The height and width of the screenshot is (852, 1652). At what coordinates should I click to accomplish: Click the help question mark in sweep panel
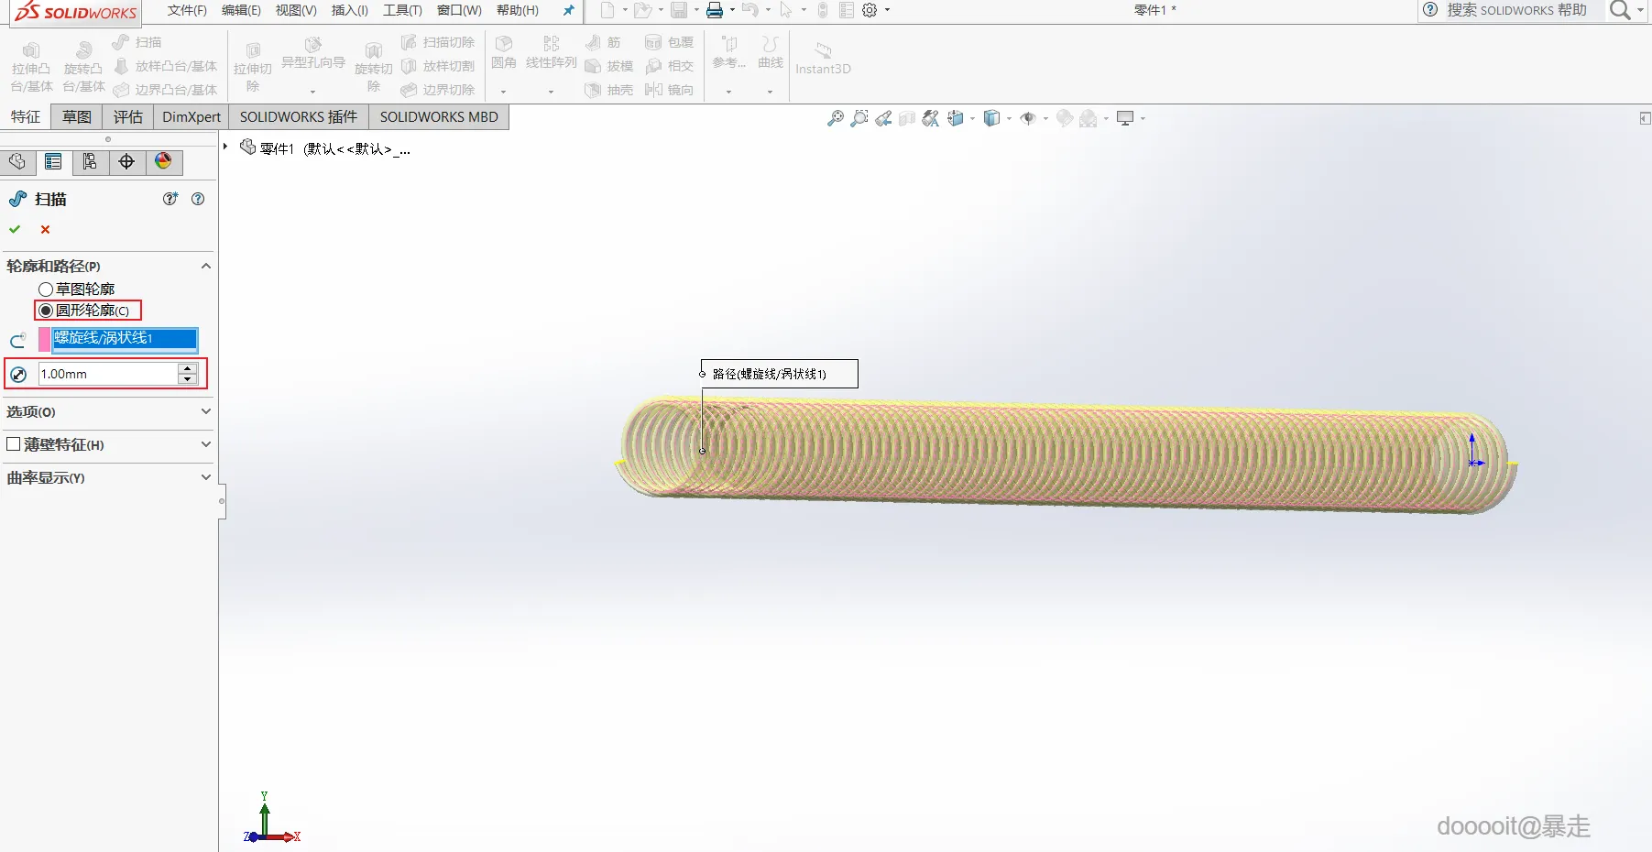(x=198, y=199)
